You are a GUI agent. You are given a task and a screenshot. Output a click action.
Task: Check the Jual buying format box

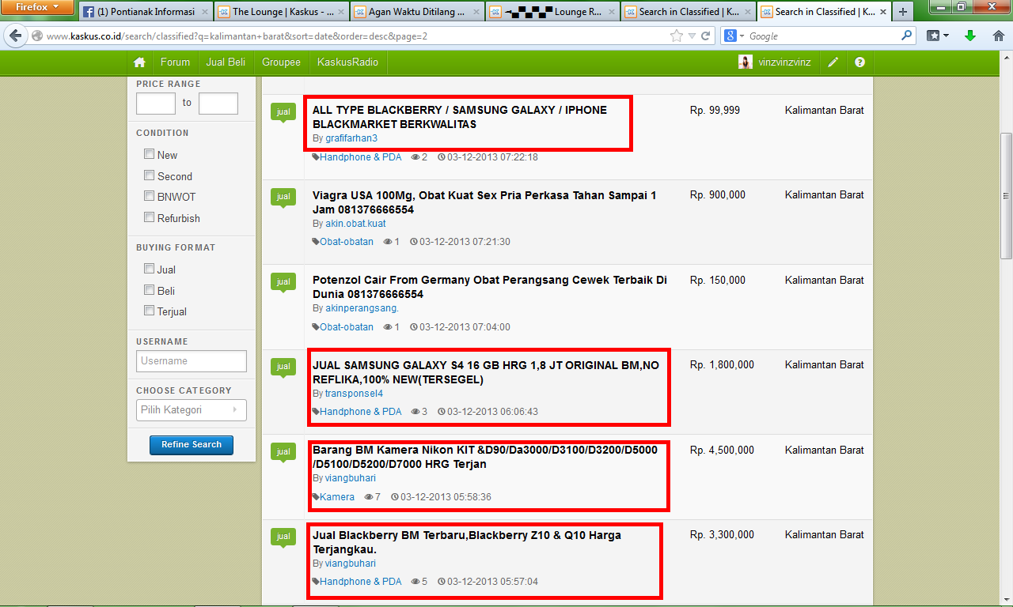click(149, 269)
